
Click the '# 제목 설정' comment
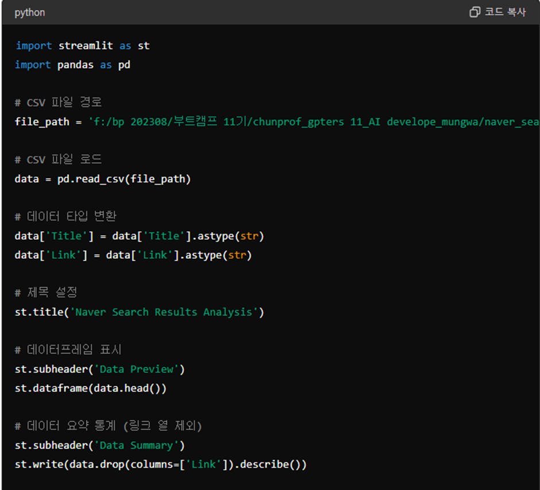[x=46, y=293]
